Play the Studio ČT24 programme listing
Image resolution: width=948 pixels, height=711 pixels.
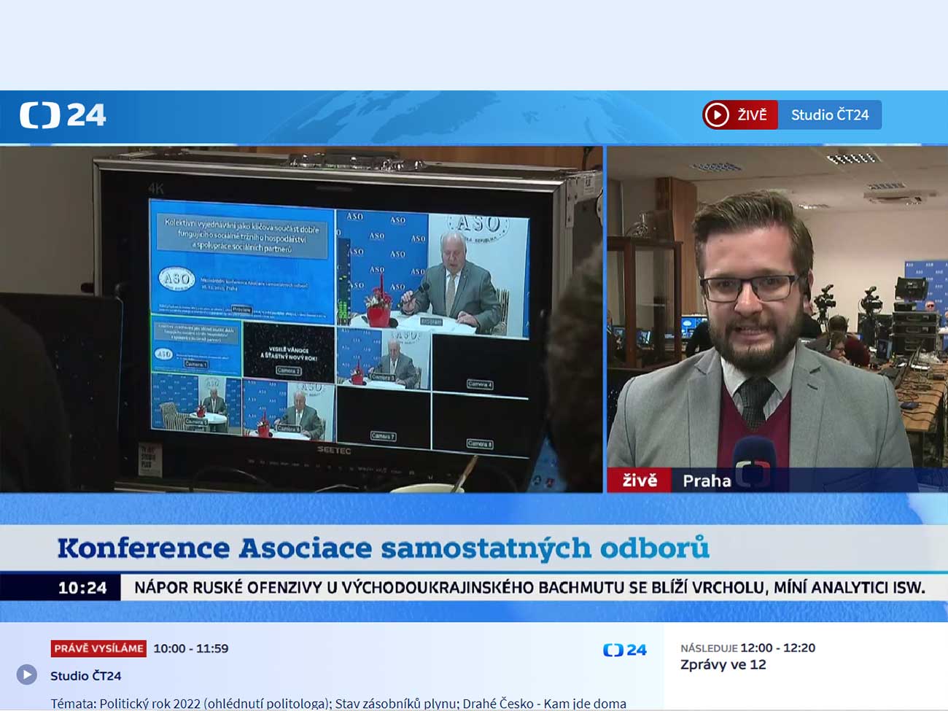pyautogui.click(x=27, y=675)
